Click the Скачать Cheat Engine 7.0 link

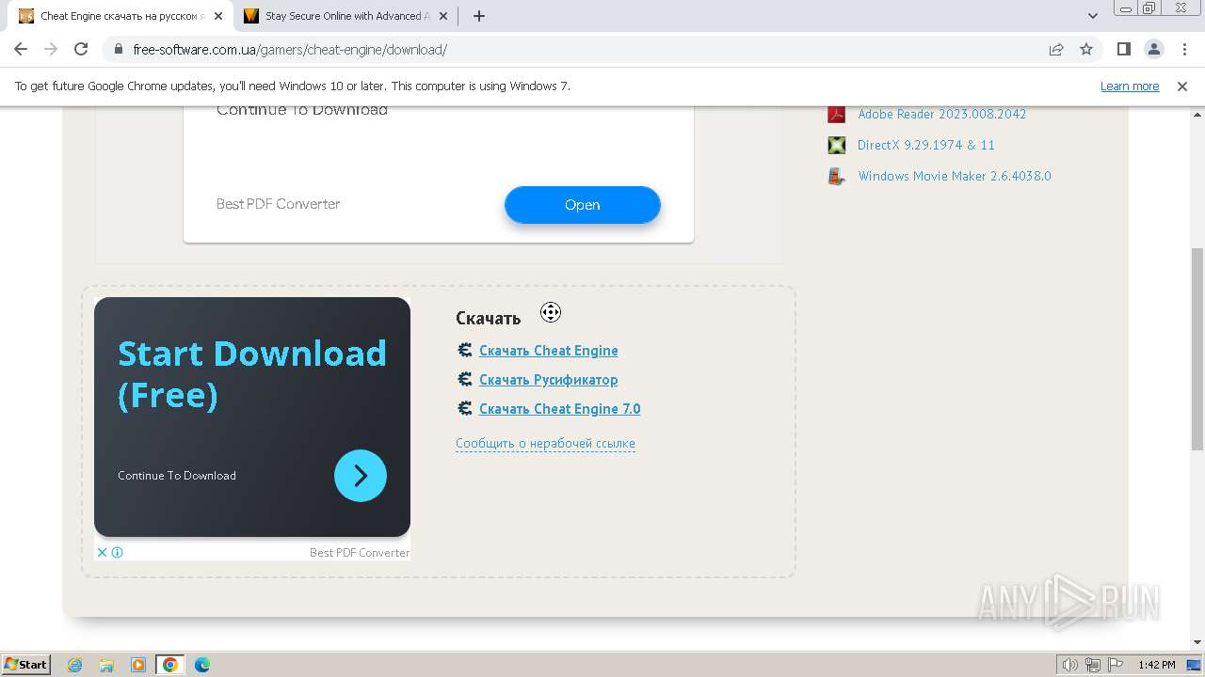pos(560,409)
